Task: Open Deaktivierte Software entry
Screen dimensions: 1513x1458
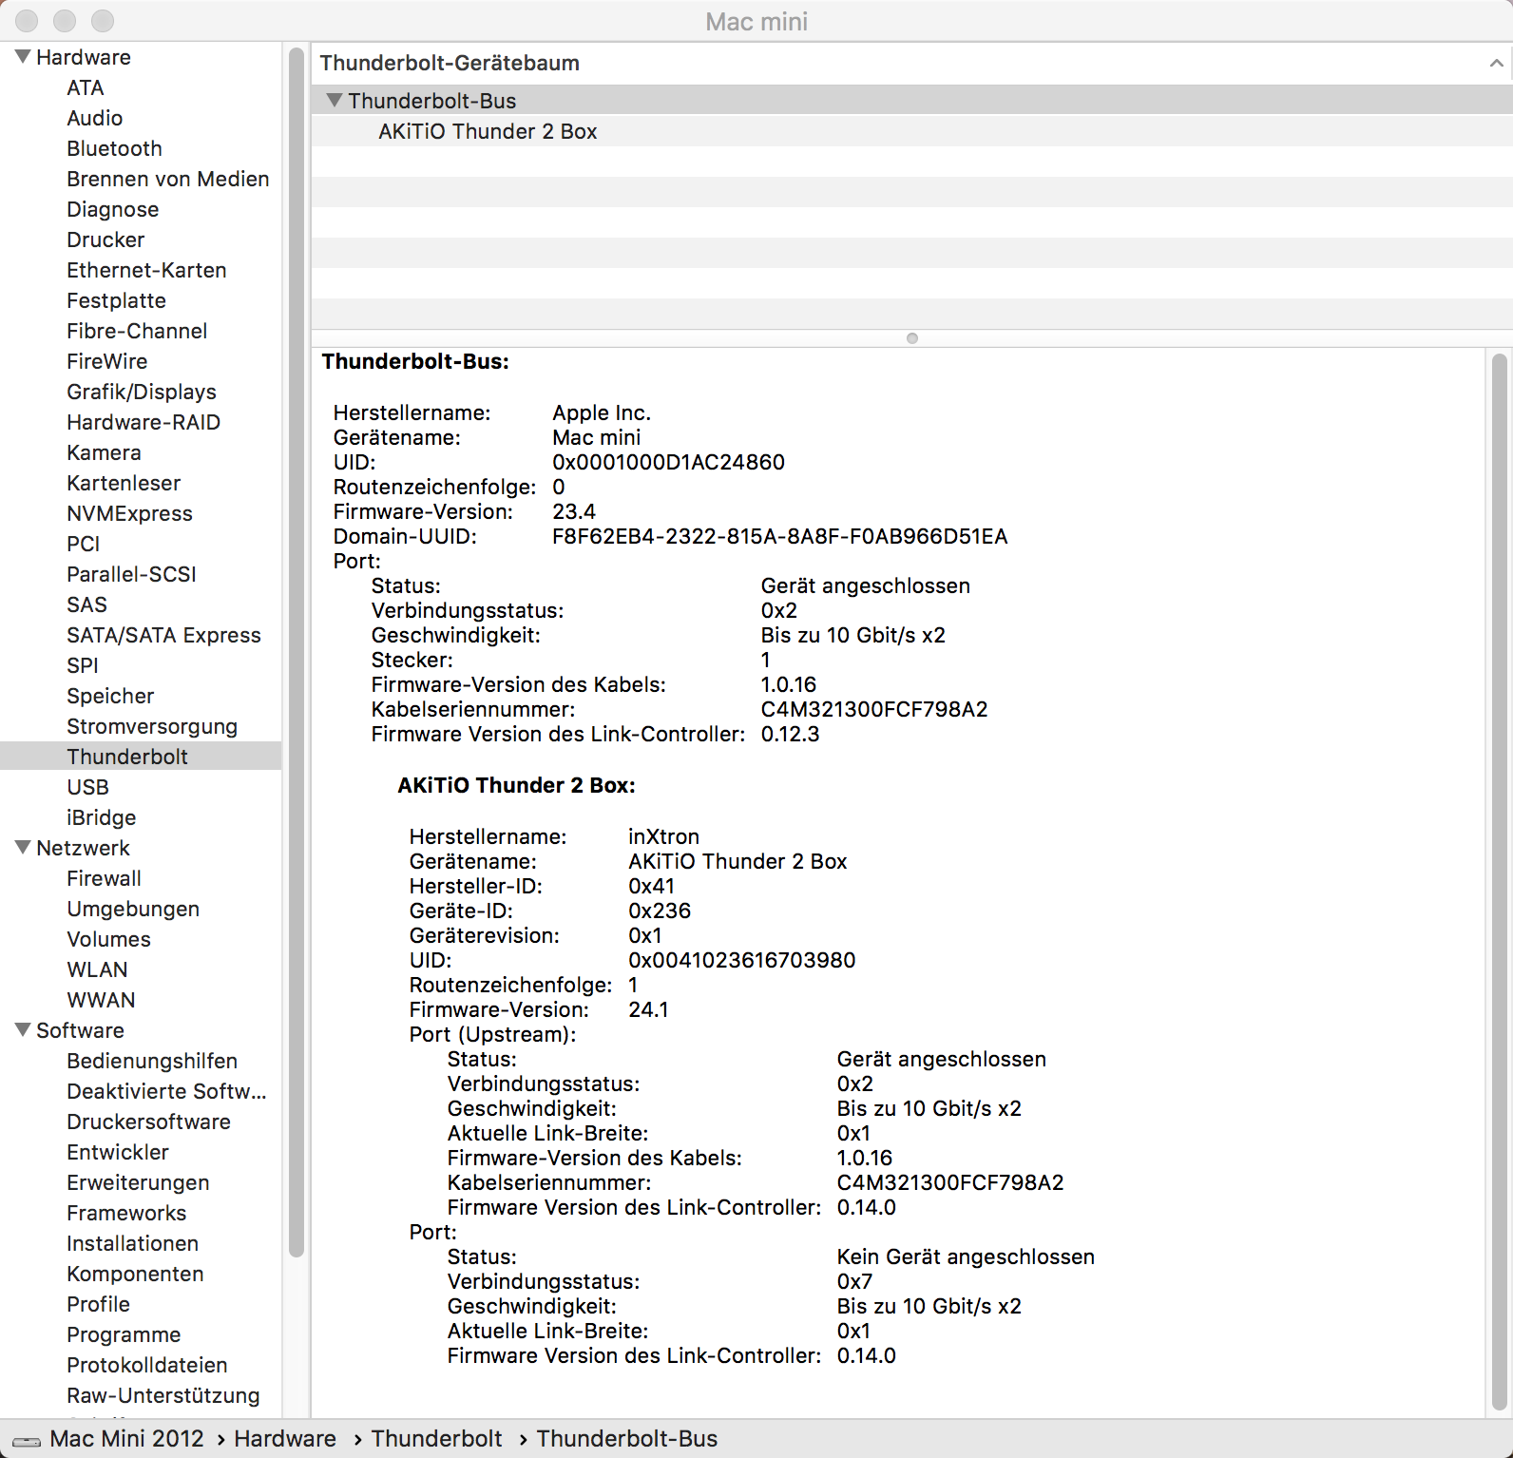Action: pos(166,1091)
